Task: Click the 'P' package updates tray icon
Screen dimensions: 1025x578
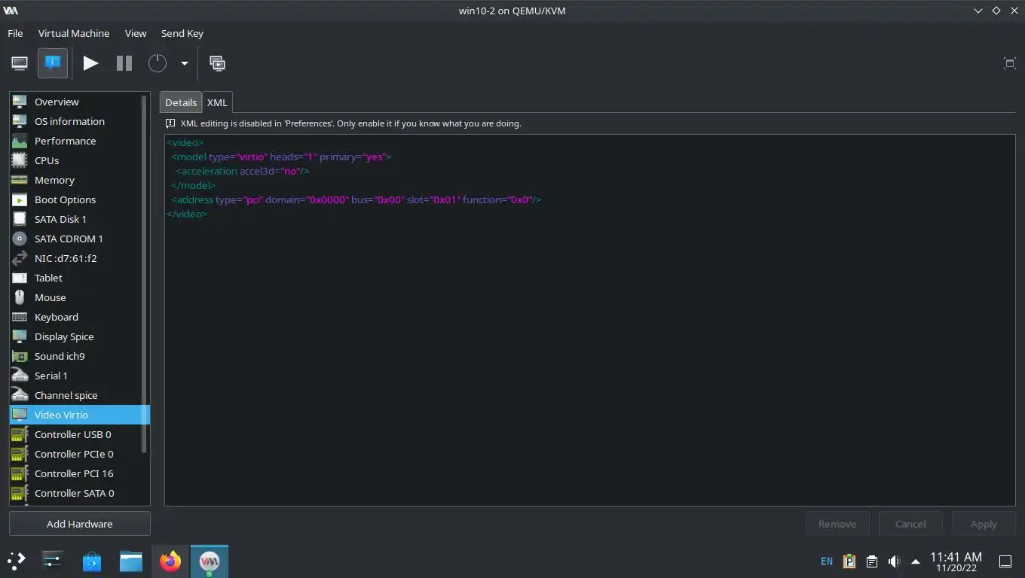Action: pos(849,561)
